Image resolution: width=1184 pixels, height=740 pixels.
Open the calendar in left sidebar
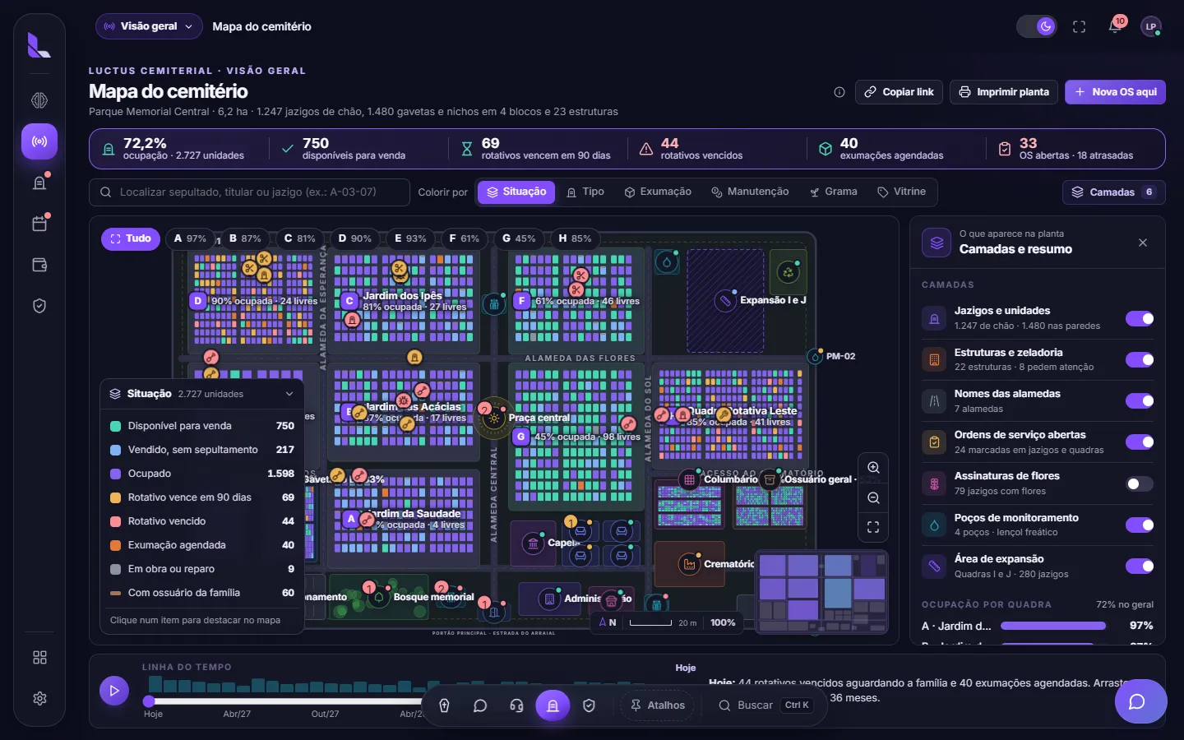coord(39,224)
